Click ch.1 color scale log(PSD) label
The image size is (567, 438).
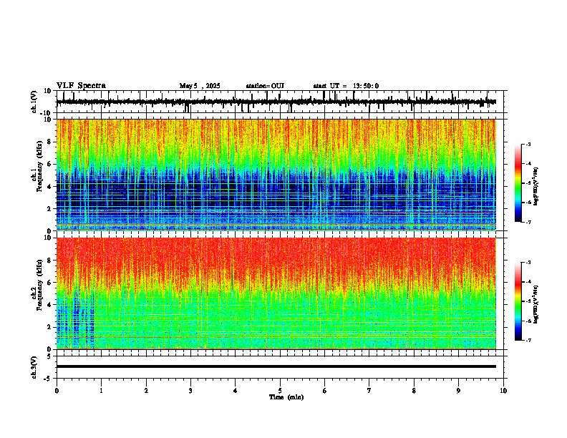(x=535, y=187)
